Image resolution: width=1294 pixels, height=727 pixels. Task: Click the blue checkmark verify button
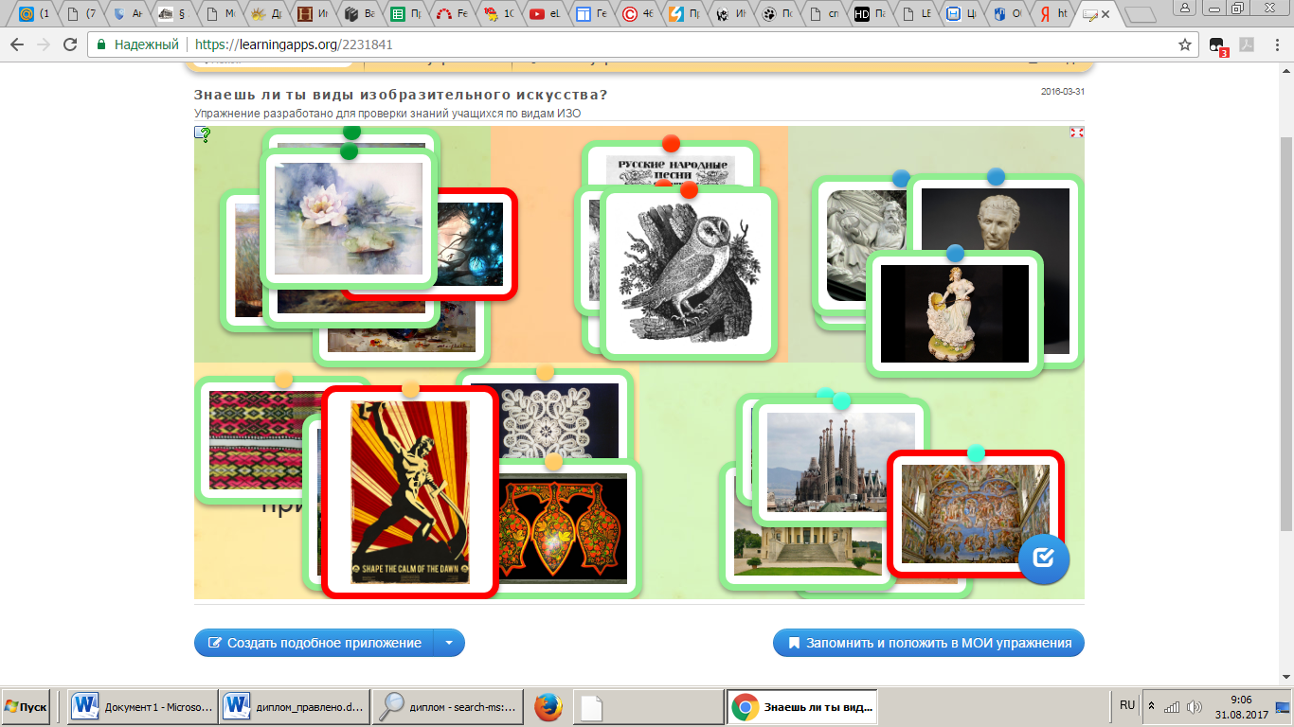point(1044,559)
